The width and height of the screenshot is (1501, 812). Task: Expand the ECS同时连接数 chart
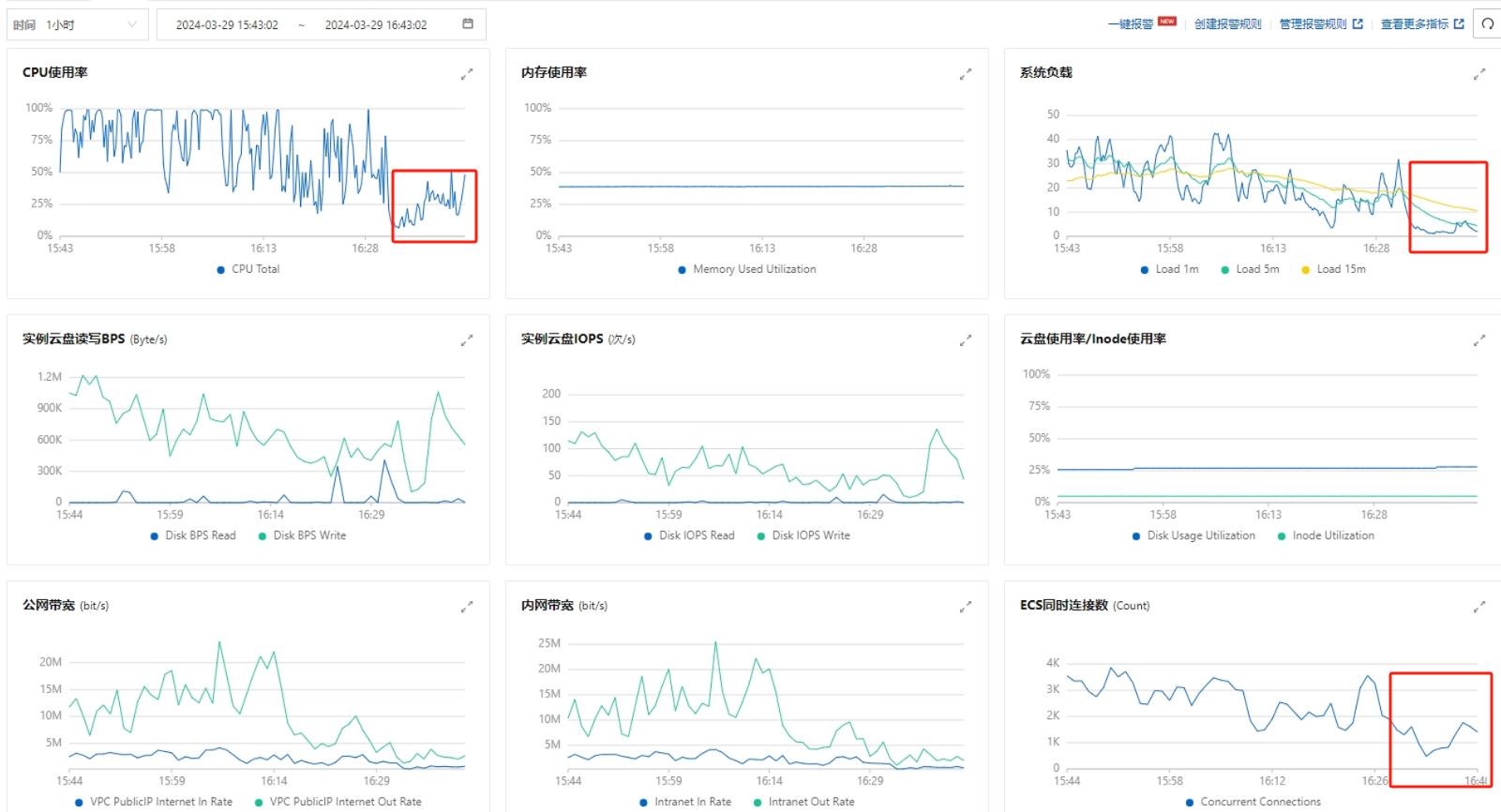click(1479, 608)
